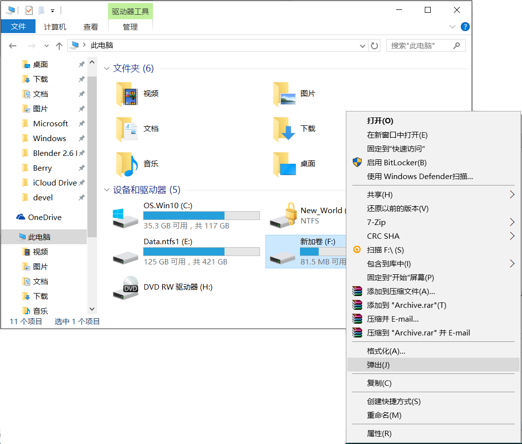Click the blue help question mark icon
Image resolution: width=522 pixels, height=444 pixels.
465,27
